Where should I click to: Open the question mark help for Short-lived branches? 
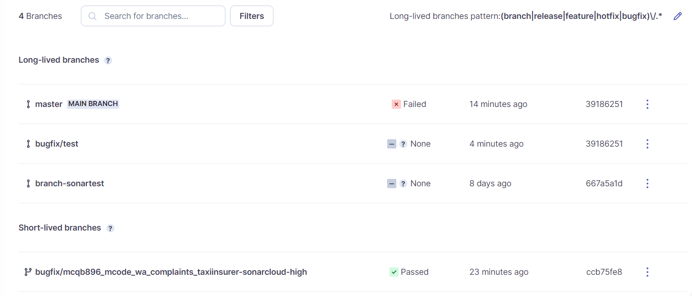click(x=110, y=228)
